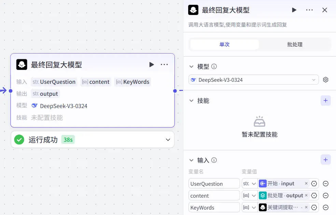Open model settings gear beside DeepSeek-V3-0324
This screenshot has height=215, width=336.
pos(325,79)
